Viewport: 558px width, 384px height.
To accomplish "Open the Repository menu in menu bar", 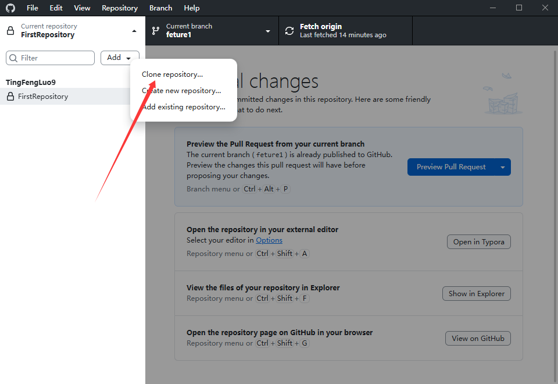I will pos(120,8).
